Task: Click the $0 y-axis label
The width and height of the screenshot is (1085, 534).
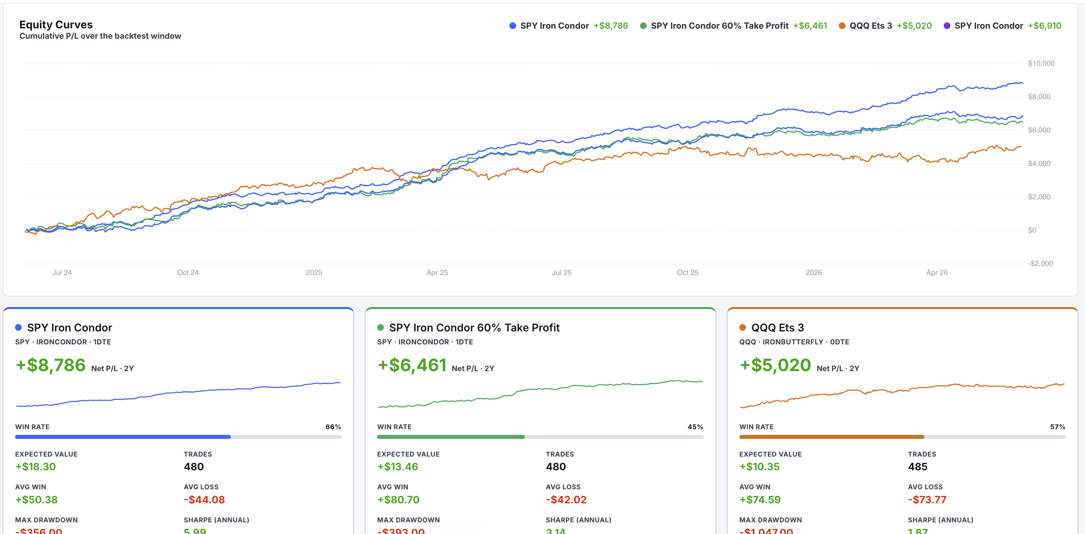Action: pyautogui.click(x=1032, y=230)
